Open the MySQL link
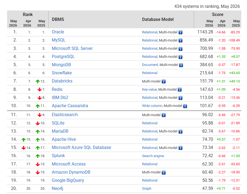Viewport: 247px width, 194px height. click(x=59, y=40)
